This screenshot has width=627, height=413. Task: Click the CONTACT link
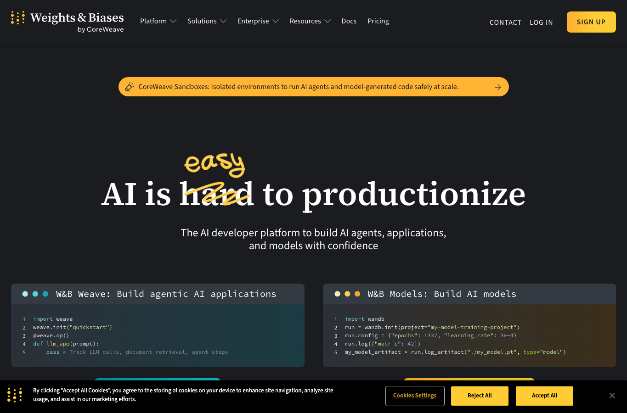tap(505, 22)
